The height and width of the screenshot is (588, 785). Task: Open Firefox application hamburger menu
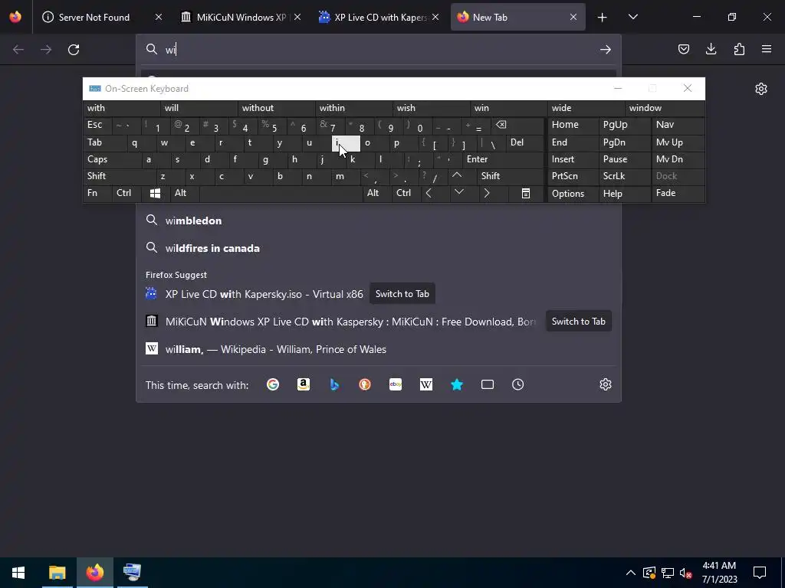(767, 49)
